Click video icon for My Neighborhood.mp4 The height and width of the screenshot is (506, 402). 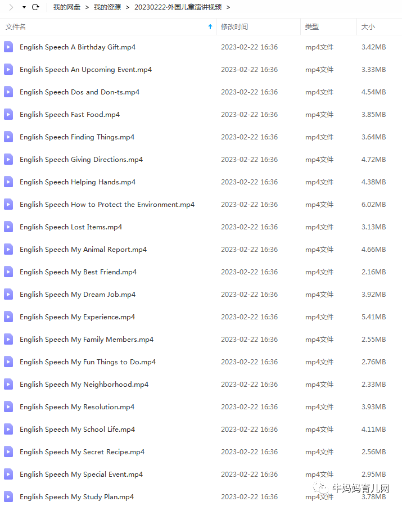(8, 385)
